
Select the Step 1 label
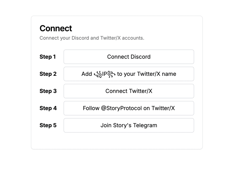(x=48, y=57)
